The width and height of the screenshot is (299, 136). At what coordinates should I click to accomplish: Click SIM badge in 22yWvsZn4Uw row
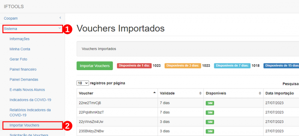tap(210, 122)
